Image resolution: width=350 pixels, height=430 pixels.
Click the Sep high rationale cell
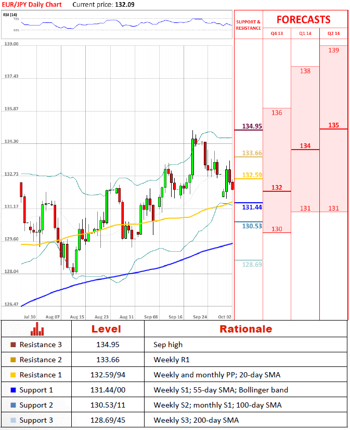pos(167,345)
